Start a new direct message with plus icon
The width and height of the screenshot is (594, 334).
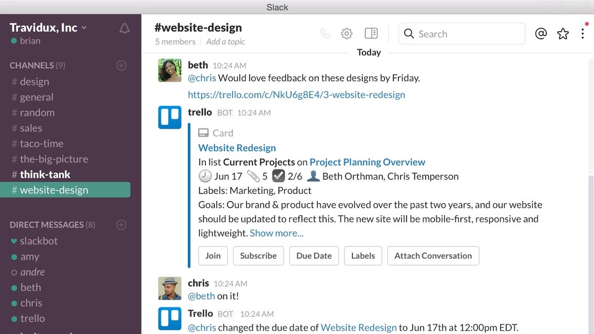tap(121, 225)
